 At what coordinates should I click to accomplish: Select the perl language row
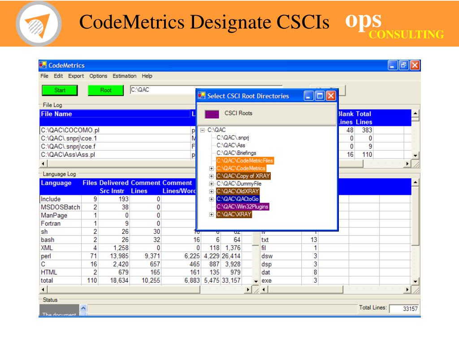[x=146, y=256]
